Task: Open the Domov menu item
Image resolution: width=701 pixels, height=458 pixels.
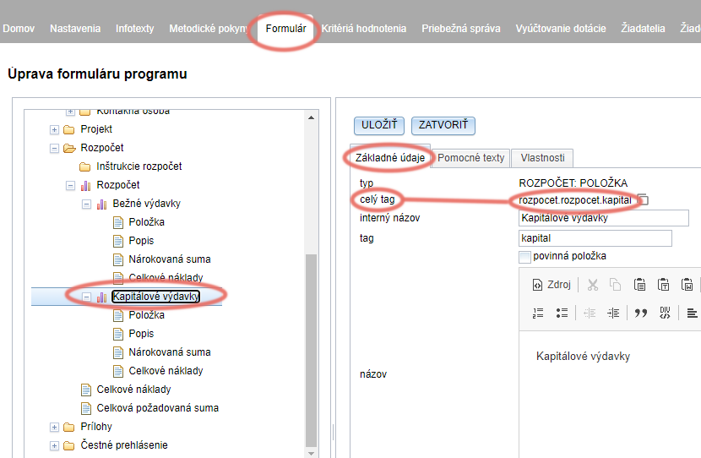Action: tap(19, 29)
